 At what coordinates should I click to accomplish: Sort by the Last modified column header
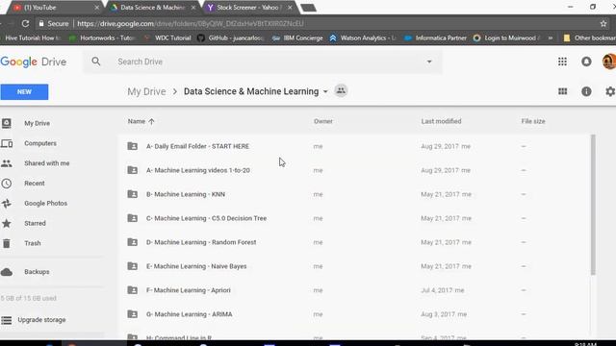coord(441,121)
